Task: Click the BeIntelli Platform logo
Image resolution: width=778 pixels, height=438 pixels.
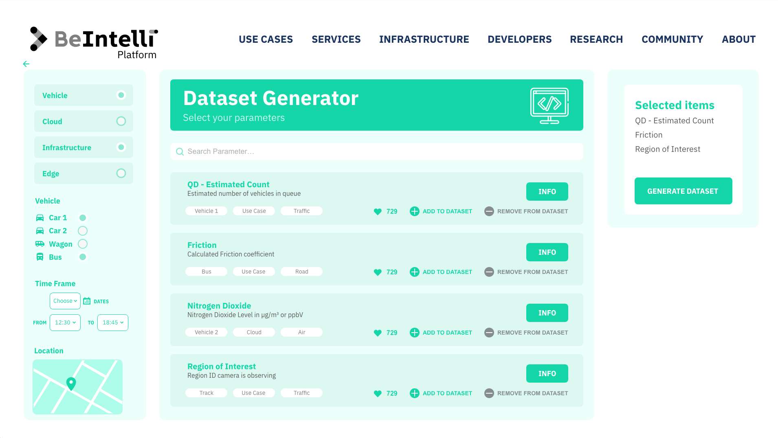Action: point(94,43)
